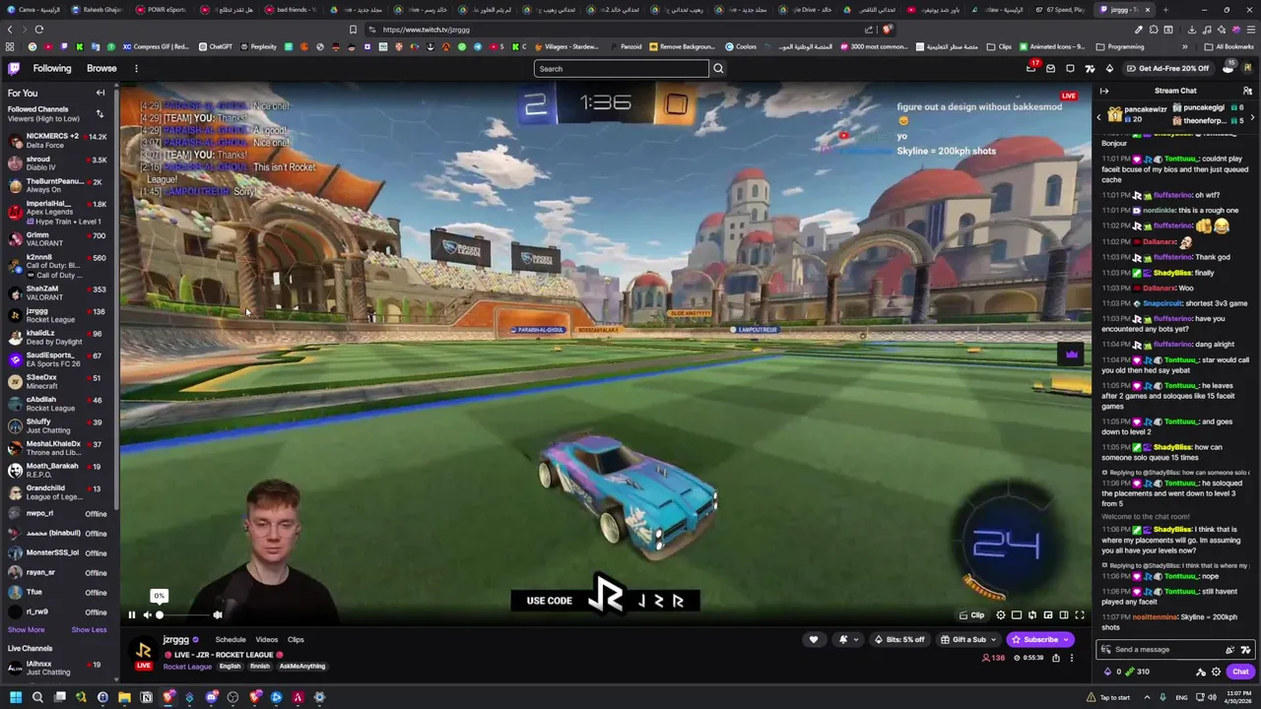
Task: Click Get Ad-Free 20% Off button
Action: 1167,68
